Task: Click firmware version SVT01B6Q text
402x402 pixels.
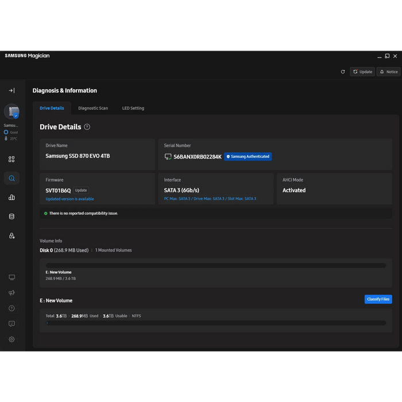Action: pos(58,191)
